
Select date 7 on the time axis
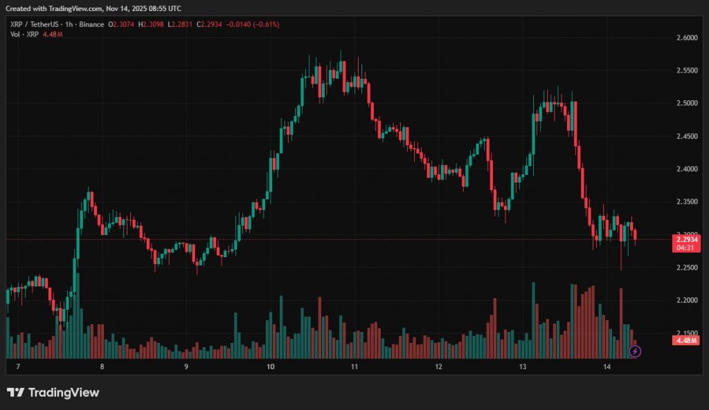[18, 366]
